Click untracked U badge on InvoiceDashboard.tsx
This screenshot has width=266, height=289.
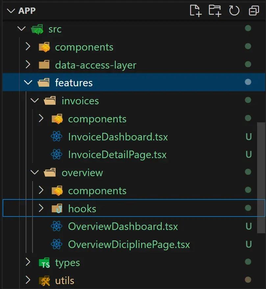(249, 136)
